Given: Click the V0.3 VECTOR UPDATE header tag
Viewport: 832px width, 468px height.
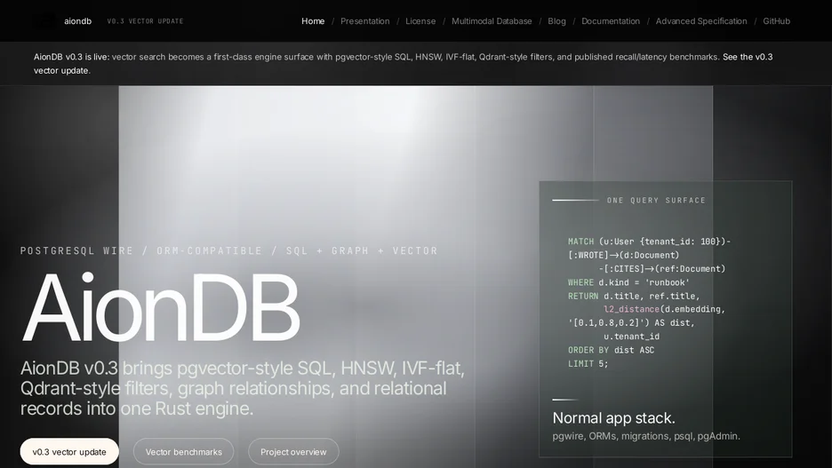Looking at the screenshot, I should click(145, 21).
